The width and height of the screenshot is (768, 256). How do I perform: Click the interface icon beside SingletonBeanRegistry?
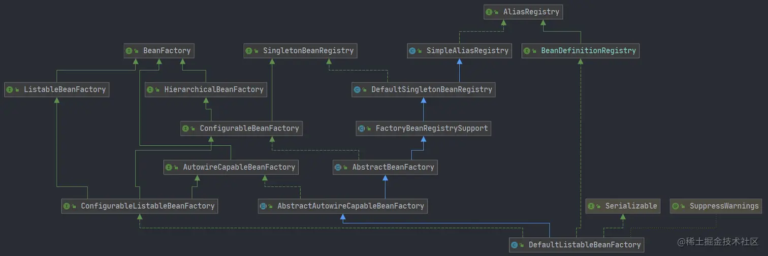(x=249, y=51)
